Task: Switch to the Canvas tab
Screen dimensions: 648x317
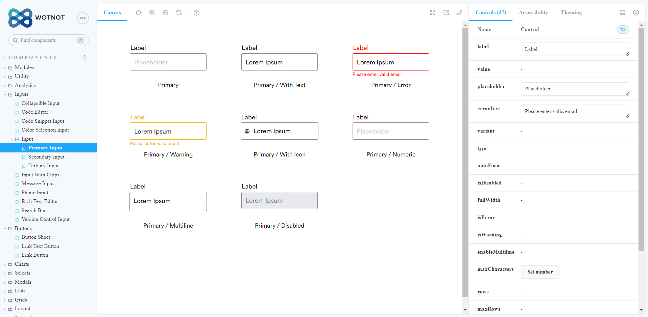Action: 112,12
